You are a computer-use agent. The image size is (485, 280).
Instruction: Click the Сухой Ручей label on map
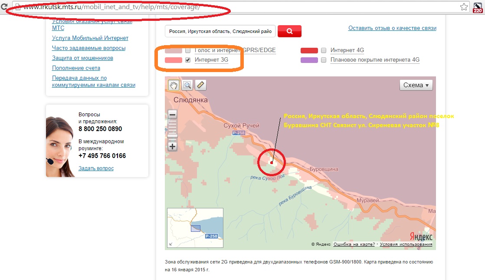[241, 125]
